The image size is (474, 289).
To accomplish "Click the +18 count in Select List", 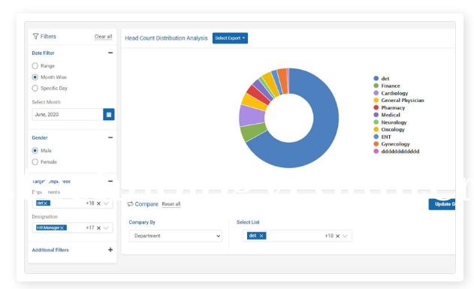I will click(329, 236).
